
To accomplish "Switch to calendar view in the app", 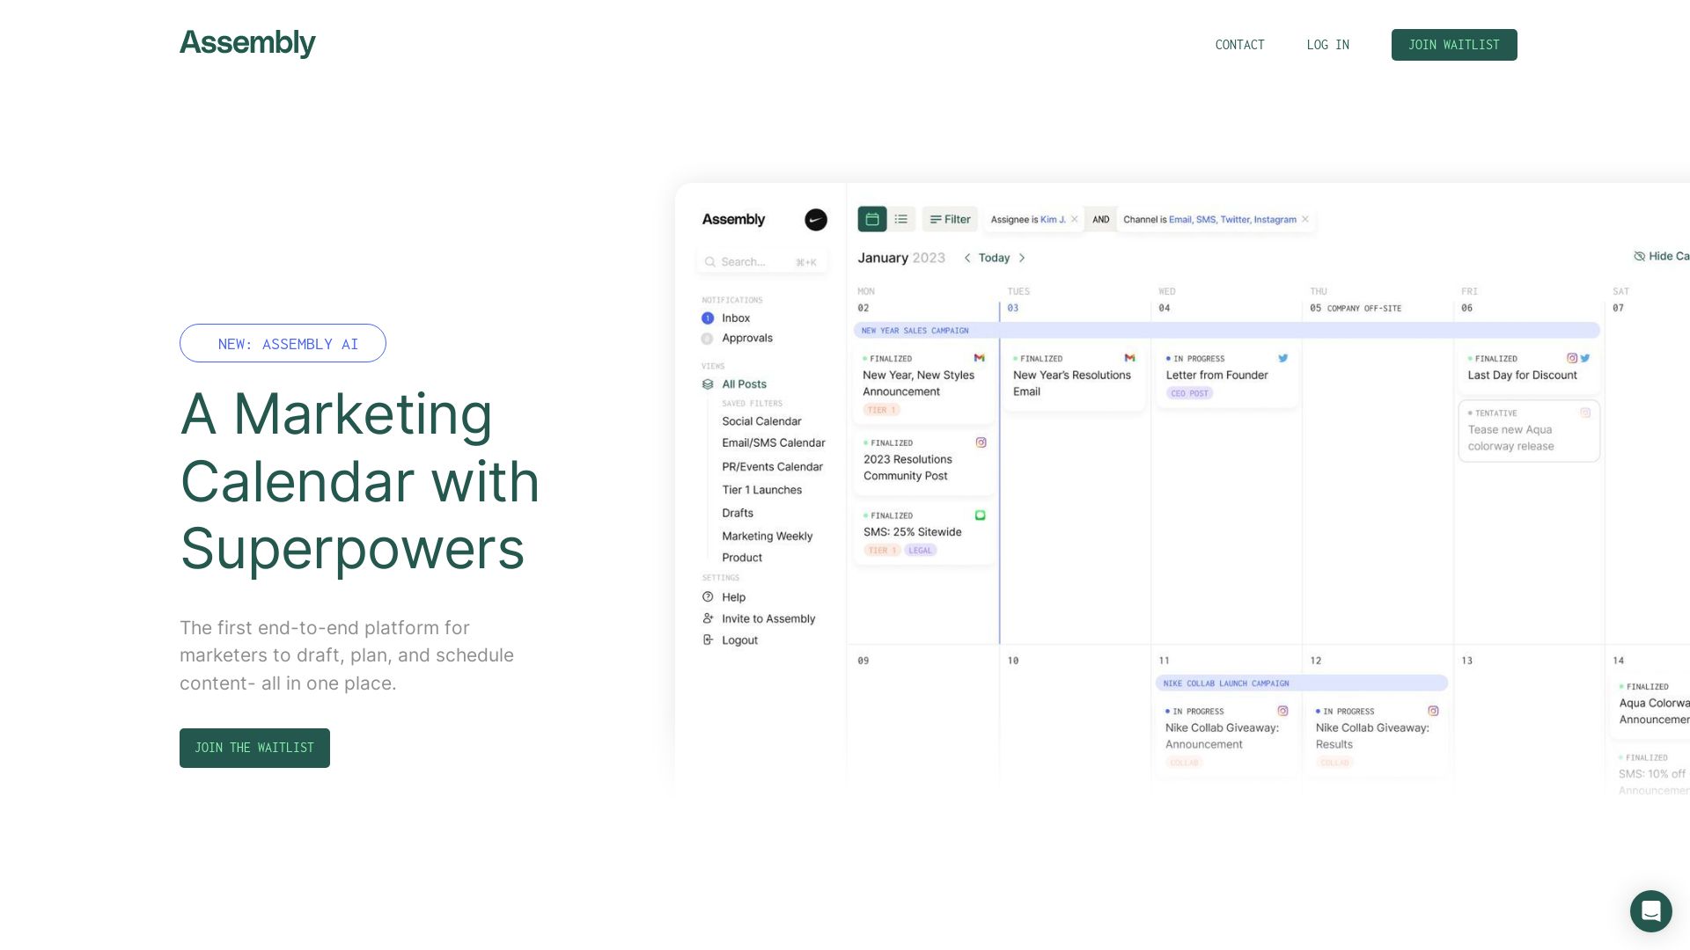I will 872,219.
